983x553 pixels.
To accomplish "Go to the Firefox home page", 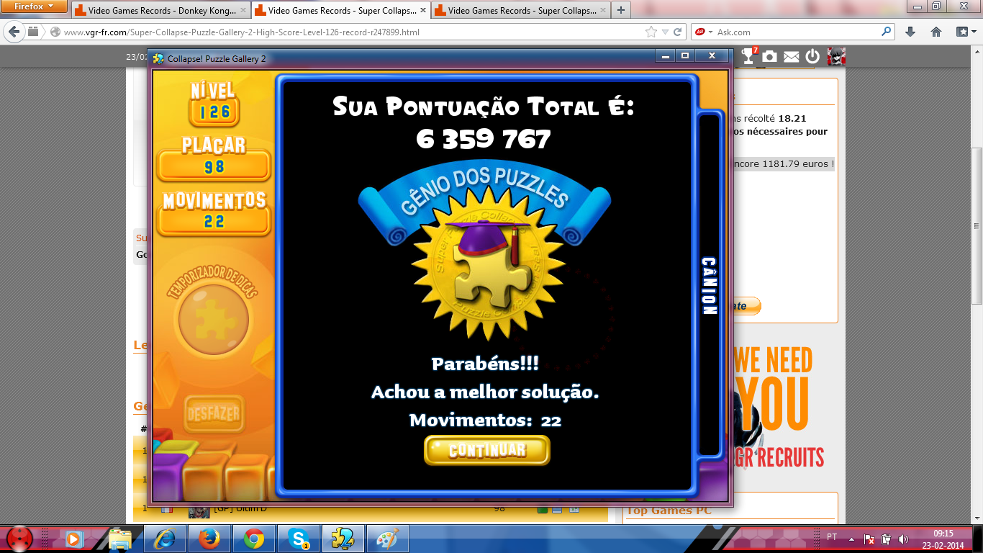I will click(x=936, y=32).
